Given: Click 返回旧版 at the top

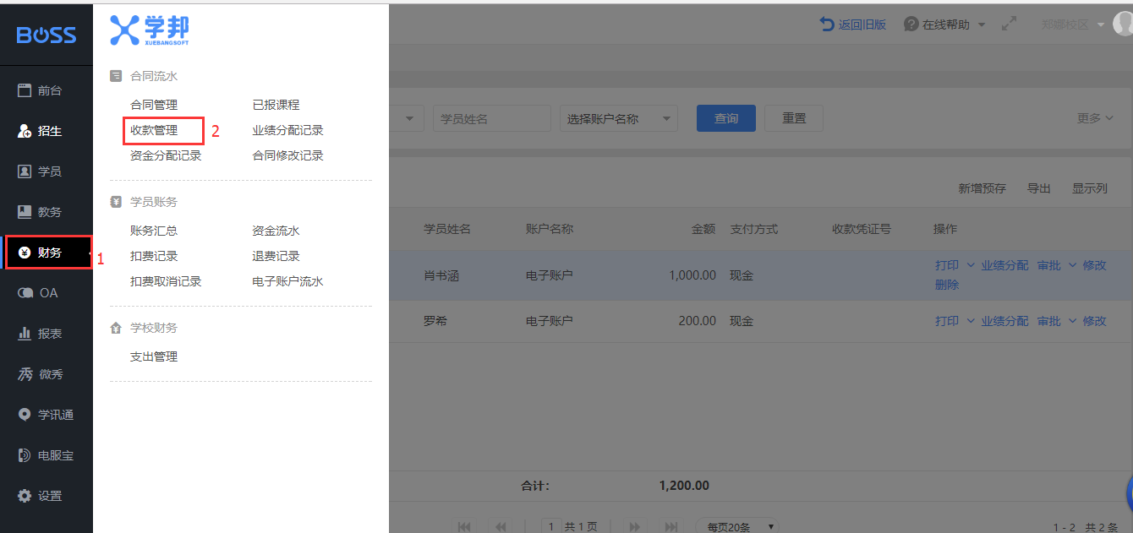Looking at the screenshot, I should pyautogui.click(x=853, y=24).
